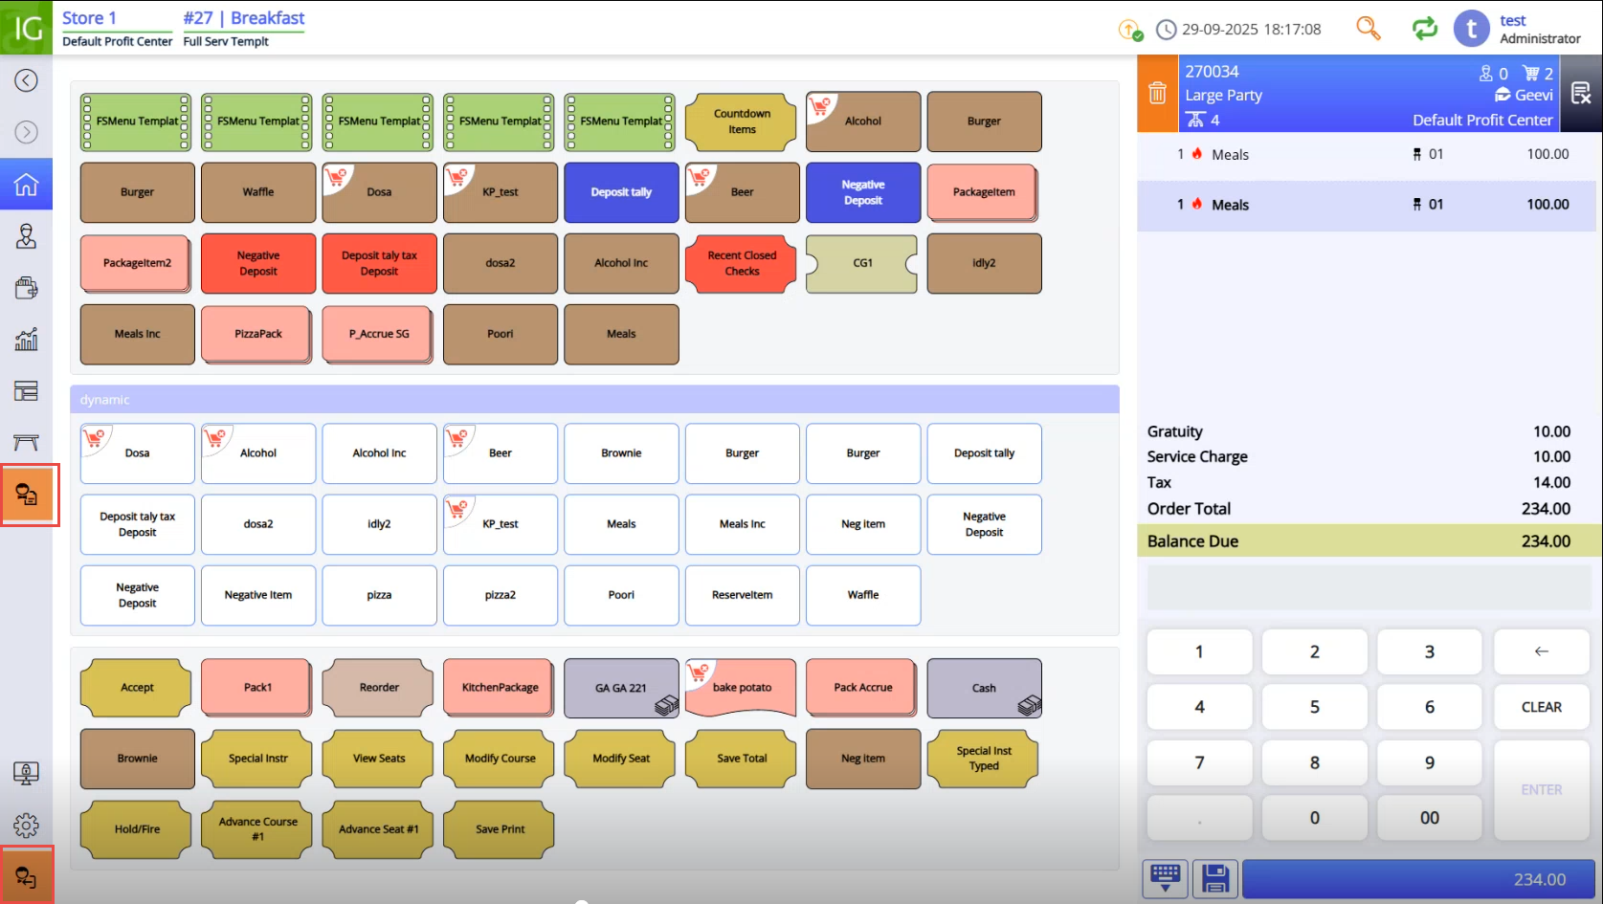Tap the number 5 keypad key
1603x904 pixels.
coord(1314,707)
